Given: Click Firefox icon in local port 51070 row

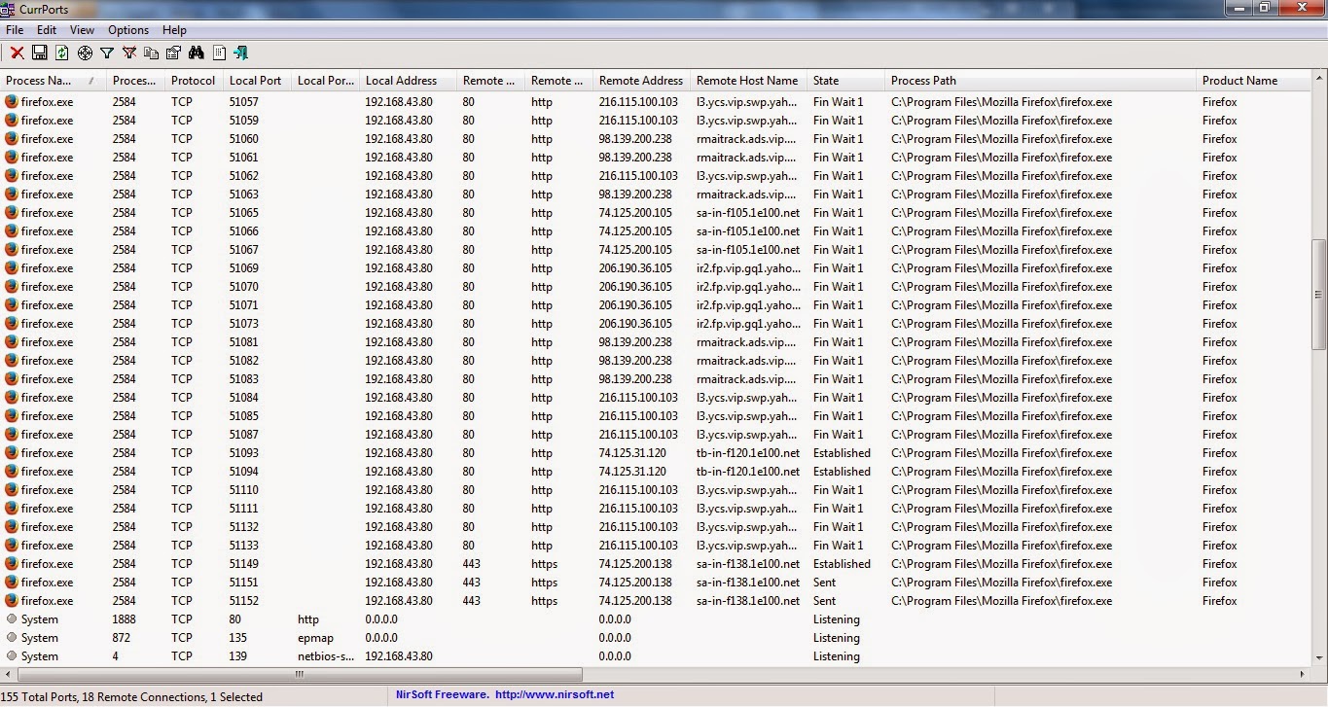Looking at the screenshot, I should click(12, 286).
